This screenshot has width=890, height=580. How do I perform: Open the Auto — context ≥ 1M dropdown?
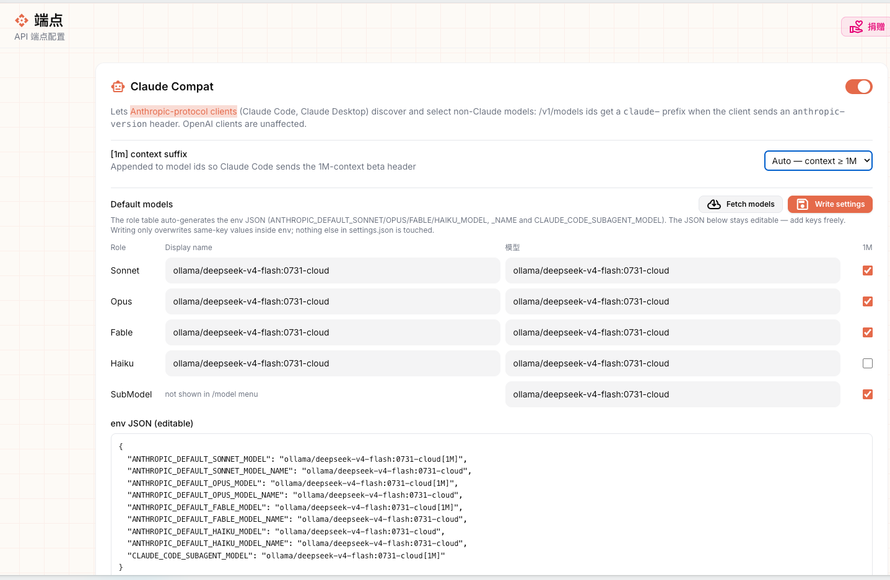coord(818,161)
